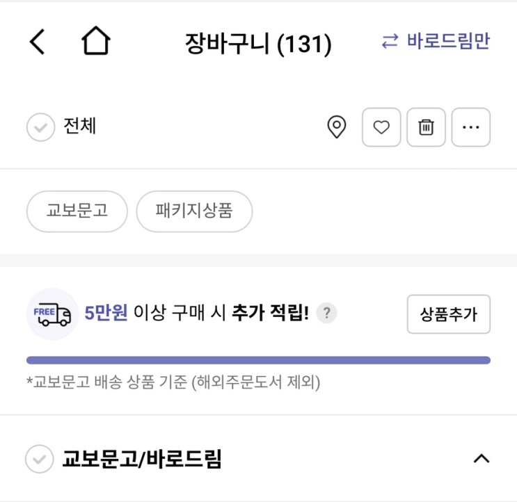Tap the FREE delivery truck icon
Image resolution: width=517 pixels, height=502 pixels.
(52, 314)
